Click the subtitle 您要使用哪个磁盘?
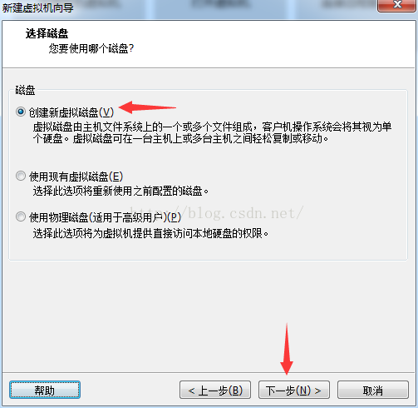 pyautogui.click(x=91, y=48)
